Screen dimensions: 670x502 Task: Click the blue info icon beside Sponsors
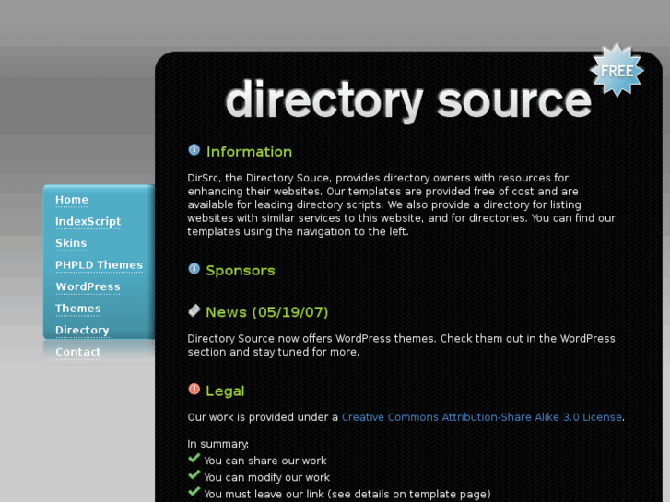[x=194, y=269]
